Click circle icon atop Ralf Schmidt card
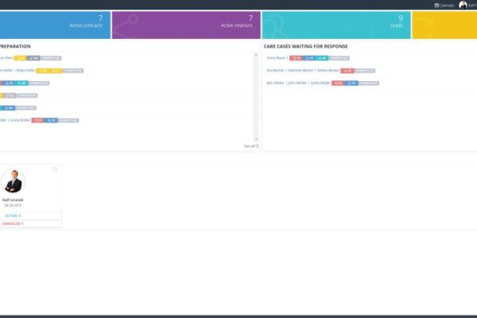 point(54,169)
